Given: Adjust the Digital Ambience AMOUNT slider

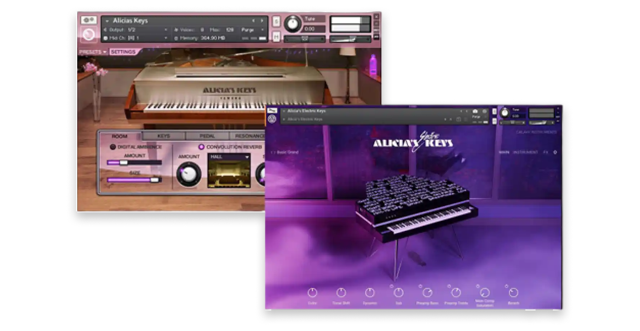Looking at the screenshot, I should 134,163.
